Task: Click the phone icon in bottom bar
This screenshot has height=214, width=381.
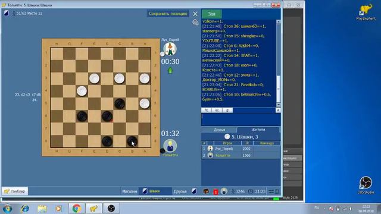Action: pos(277,191)
